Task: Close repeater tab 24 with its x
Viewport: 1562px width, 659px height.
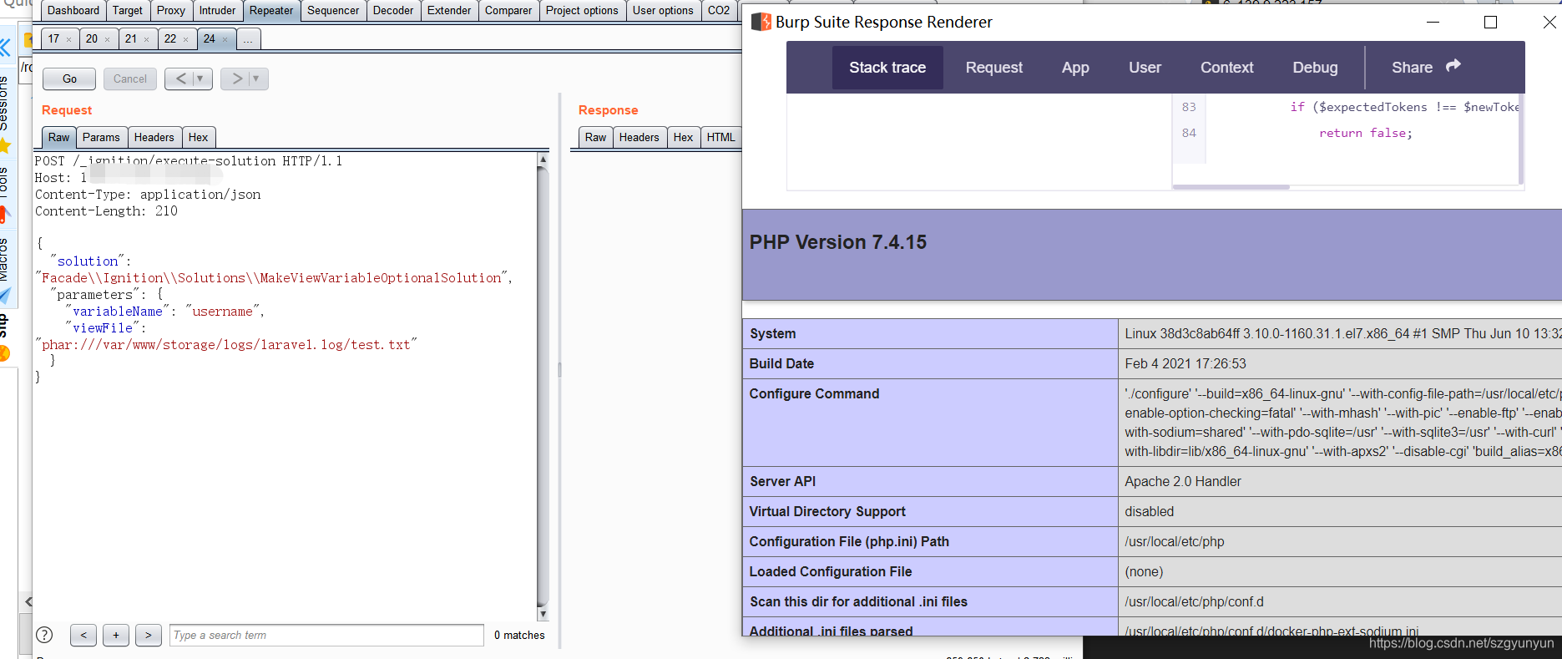Action: [x=225, y=39]
